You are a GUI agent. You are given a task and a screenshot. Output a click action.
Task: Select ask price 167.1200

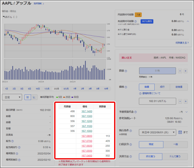[87, 121]
